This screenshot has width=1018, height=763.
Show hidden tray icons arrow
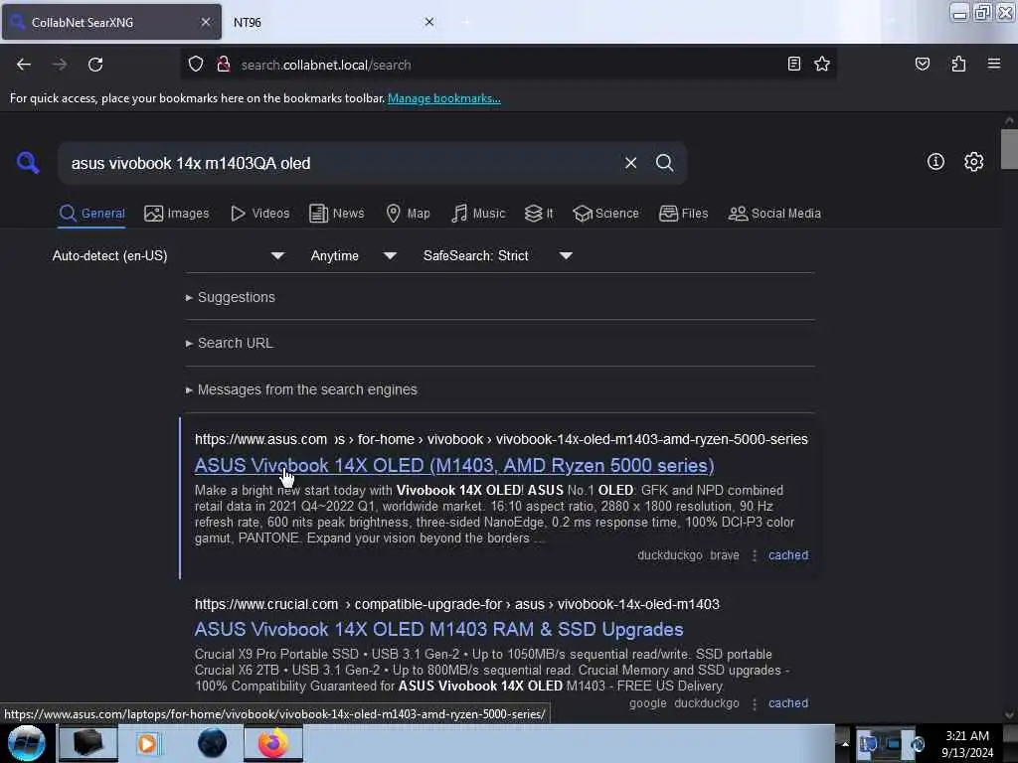(x=845, y=743)
